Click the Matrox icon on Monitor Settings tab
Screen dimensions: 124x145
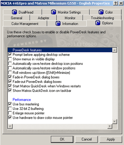click(54, 12)
